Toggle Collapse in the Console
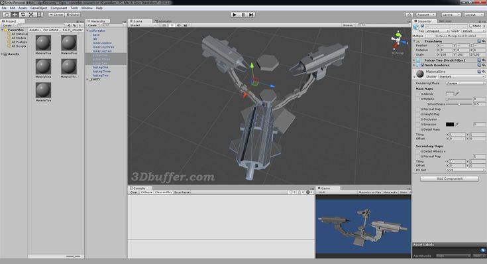Image resolution: width=487 pixels, height=264 pixels. coord(146,192)
